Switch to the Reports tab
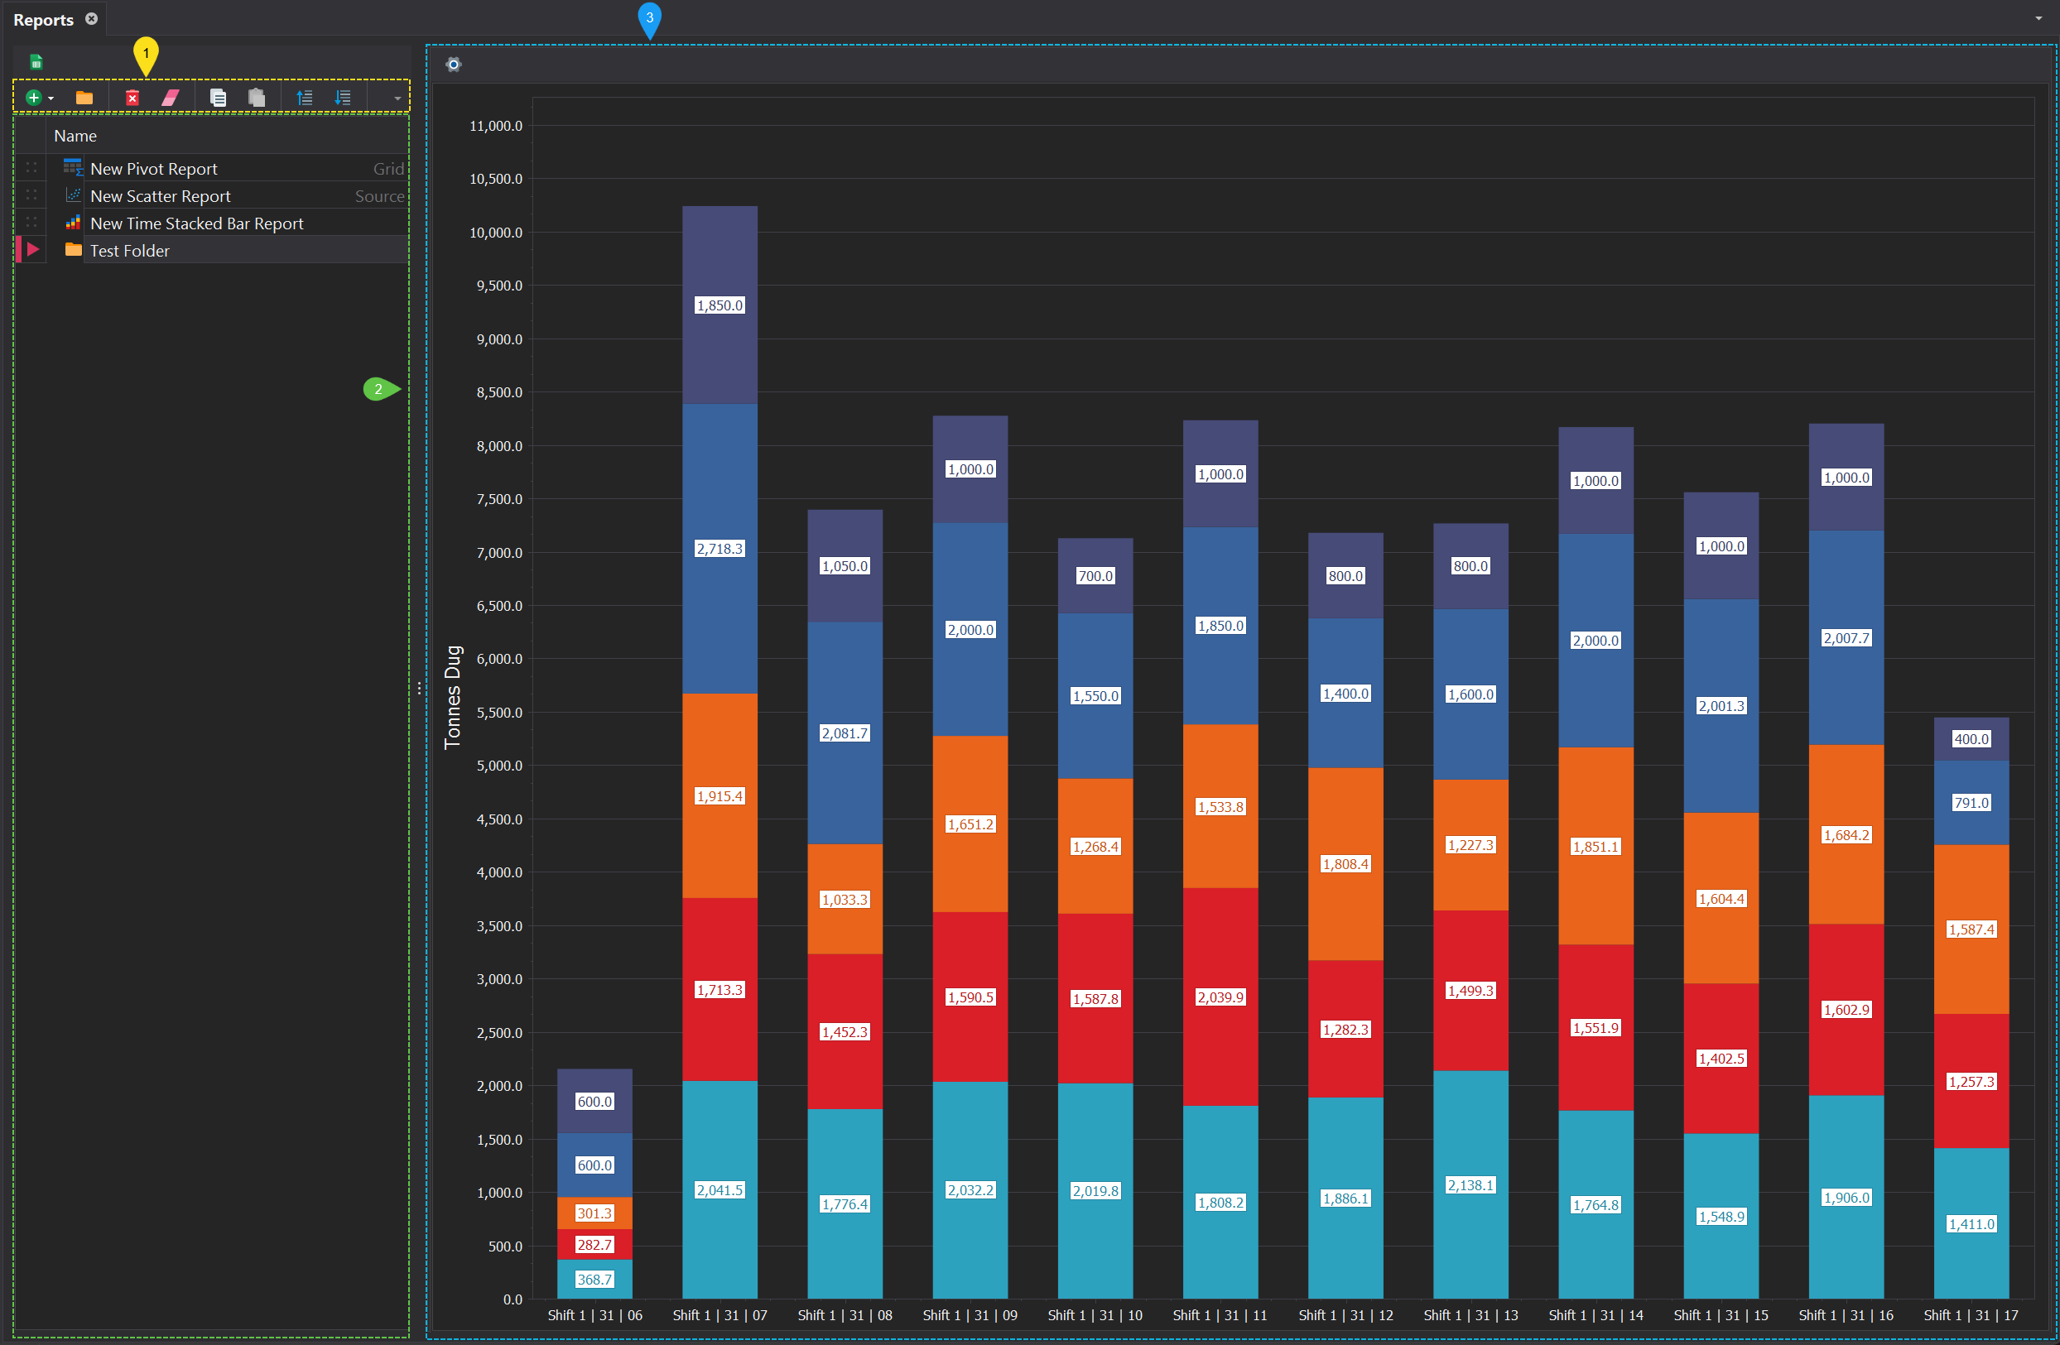 pyautogui.click(x=43, y=20)
